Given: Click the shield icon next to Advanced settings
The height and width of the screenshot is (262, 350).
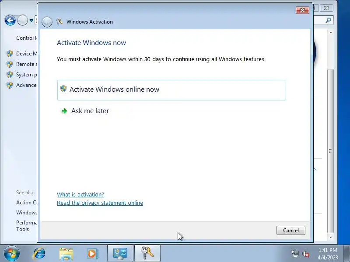Looking at the screenshot, I should pyautogui.click(x=10, y=85).
